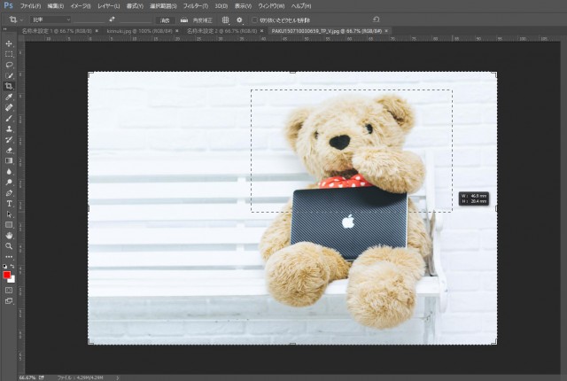Open crop settings gear options
This screenshot has width=567, height=381.
pos(239,19)
